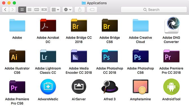
Task: Launch the AirServer app icon
Action: pos(79,86)
